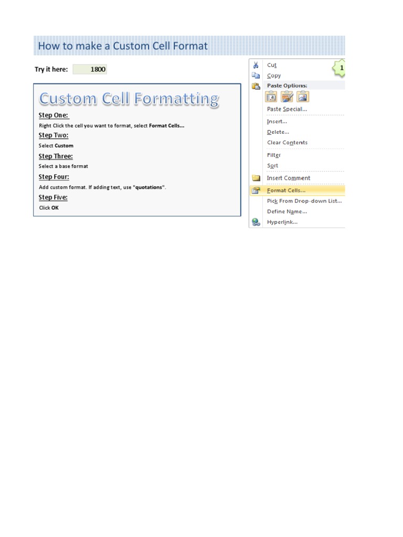Open the Sort submenu entry
The height and width of the screenshot is (537, 403).
(272, 166)
